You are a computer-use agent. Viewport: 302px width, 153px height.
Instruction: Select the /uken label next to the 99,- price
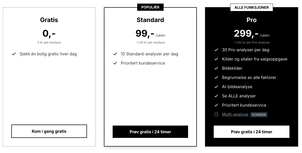160,35
